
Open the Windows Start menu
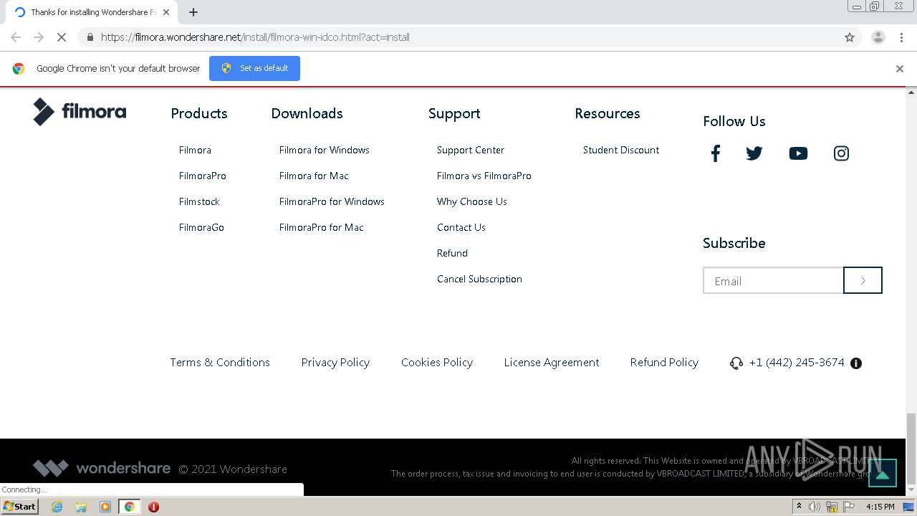click(20, 507)
